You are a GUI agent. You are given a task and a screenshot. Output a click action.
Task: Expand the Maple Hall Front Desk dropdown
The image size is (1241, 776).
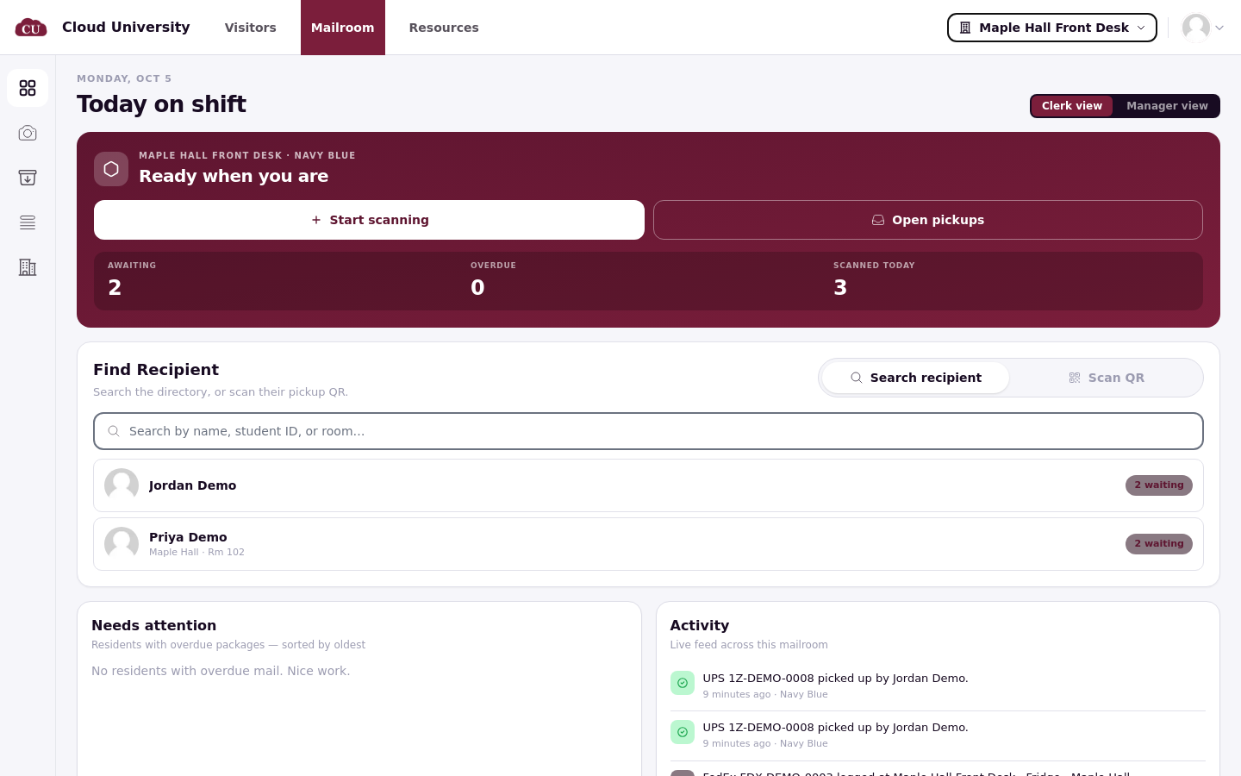(x=1052, y=28)
